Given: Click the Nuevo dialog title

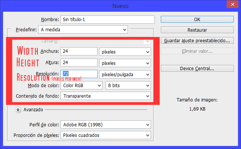Looking at the screenshot, I should [x=120, y=6].
